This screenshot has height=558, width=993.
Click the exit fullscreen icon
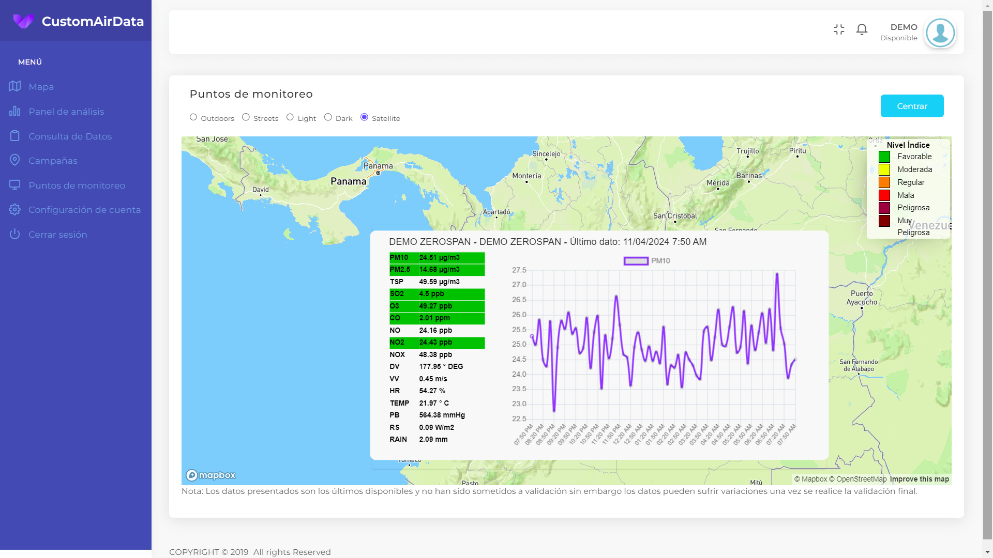[839, 29]
